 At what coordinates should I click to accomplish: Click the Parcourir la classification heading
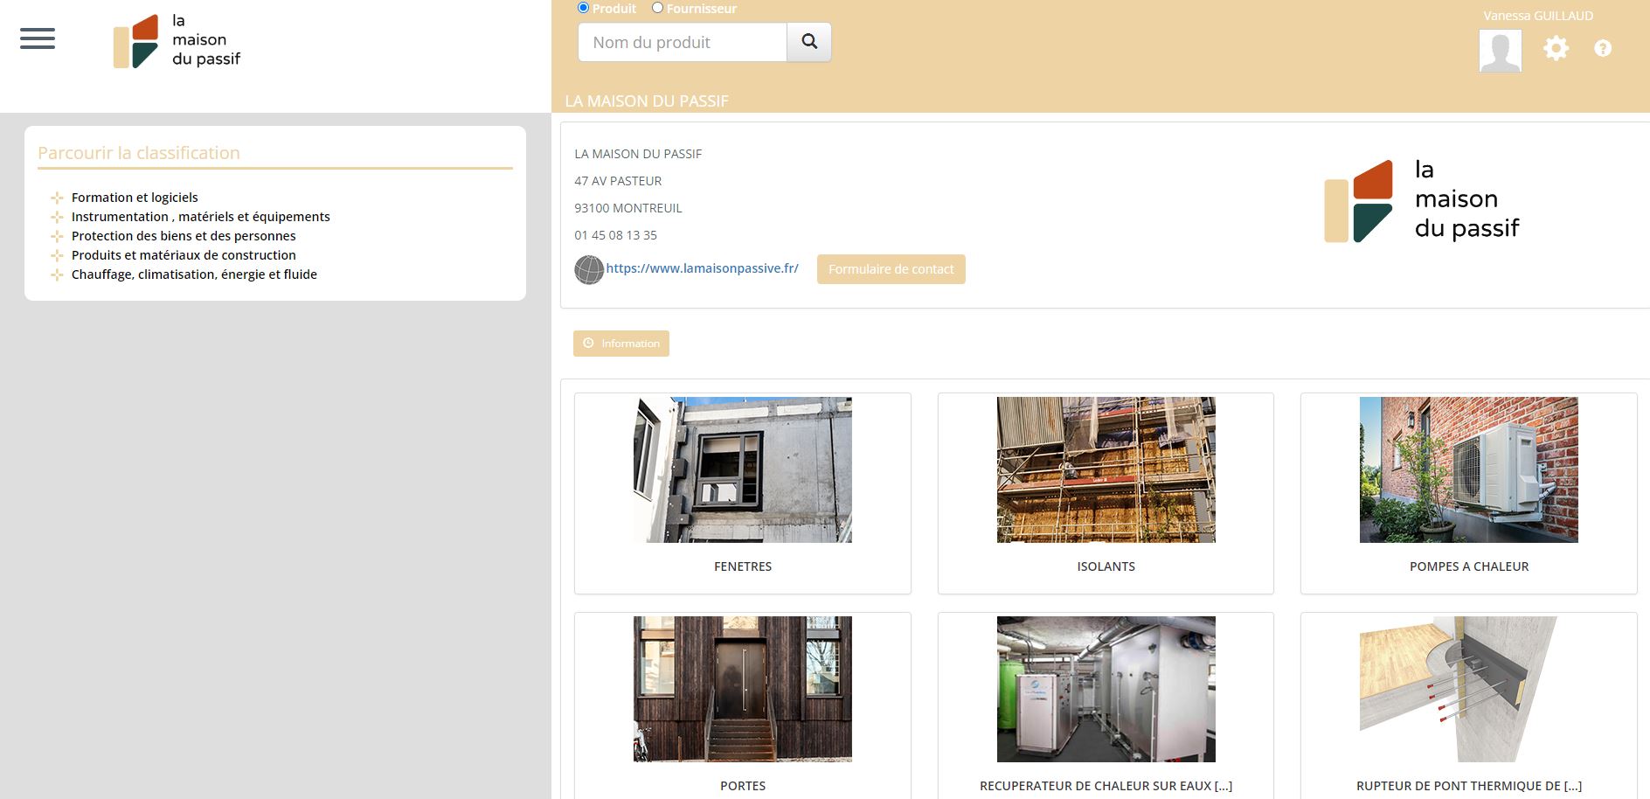(139, 153)
